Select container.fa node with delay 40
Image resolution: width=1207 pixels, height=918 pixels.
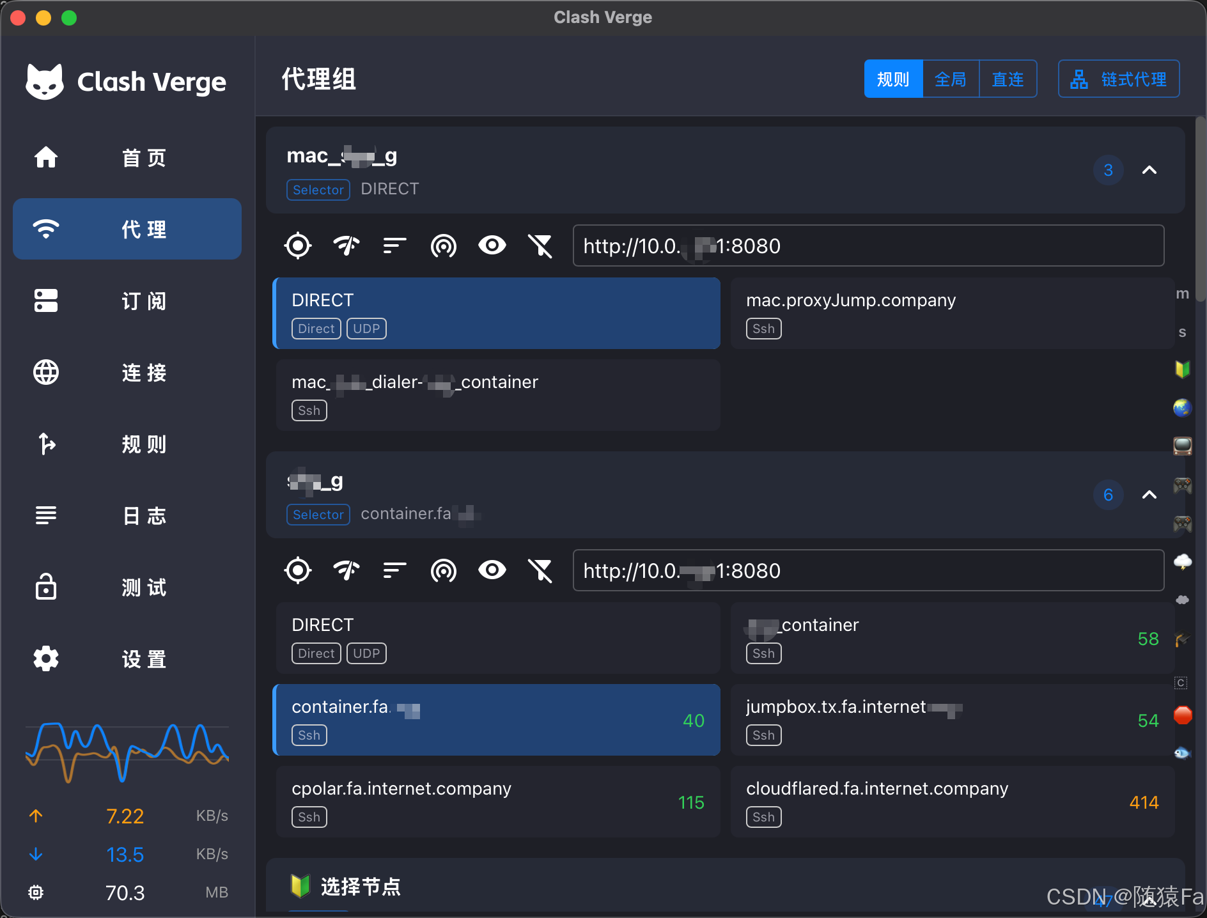tap(497, 720)
